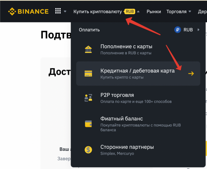Viewport: 207px width, 169px height.
Task: Open the Рынки menu item
Action: tap(154, 12)
